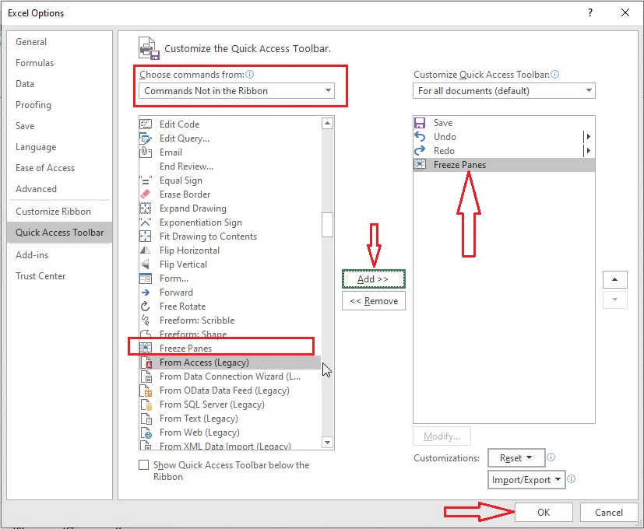Click the Save icon in toolbar list
This screenshot has width=644, height=529.
click(420, 123)
